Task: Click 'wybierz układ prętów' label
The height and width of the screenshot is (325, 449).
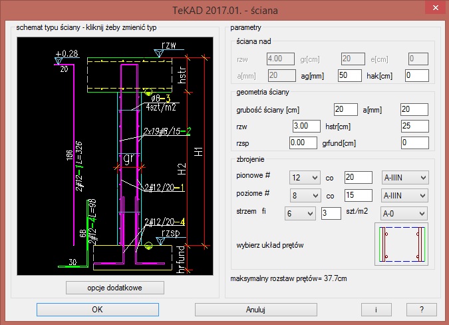Action: [270, 245]
